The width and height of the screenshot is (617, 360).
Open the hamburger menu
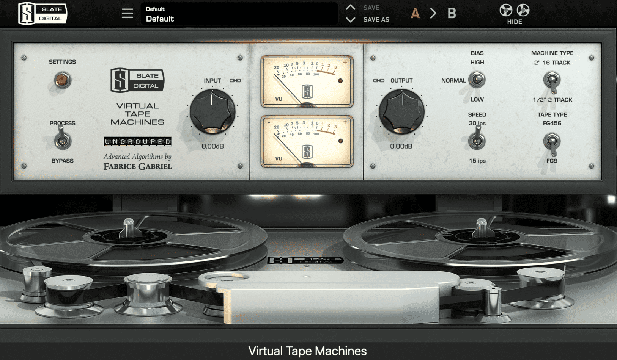pyautogui.click(x=127, y=14)
